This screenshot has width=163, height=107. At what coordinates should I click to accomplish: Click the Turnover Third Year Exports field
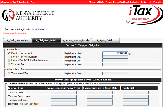coord(136,92)
